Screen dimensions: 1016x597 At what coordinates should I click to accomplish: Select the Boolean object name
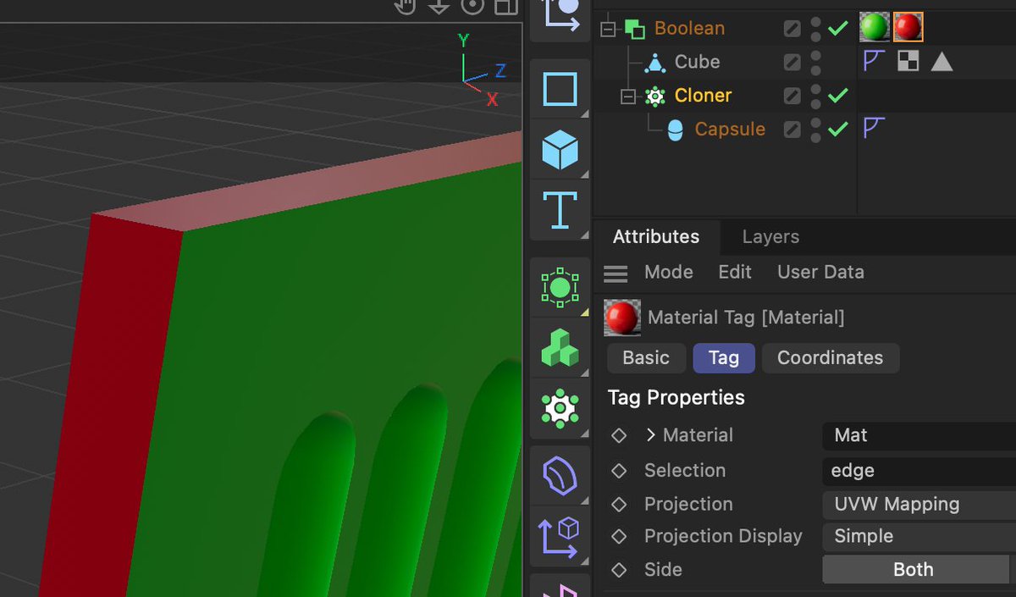[689, 28]
